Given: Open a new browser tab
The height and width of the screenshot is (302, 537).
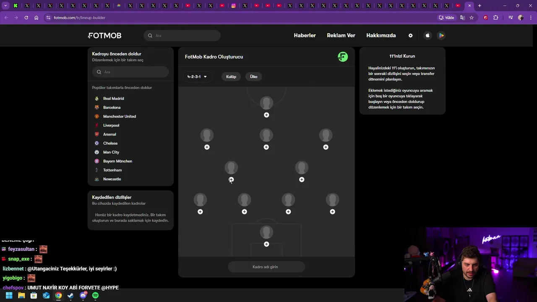Looking at the screenshot, I should coord(480,6).
